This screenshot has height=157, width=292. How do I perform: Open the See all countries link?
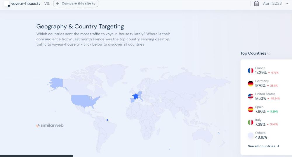[x=263, y=146]
